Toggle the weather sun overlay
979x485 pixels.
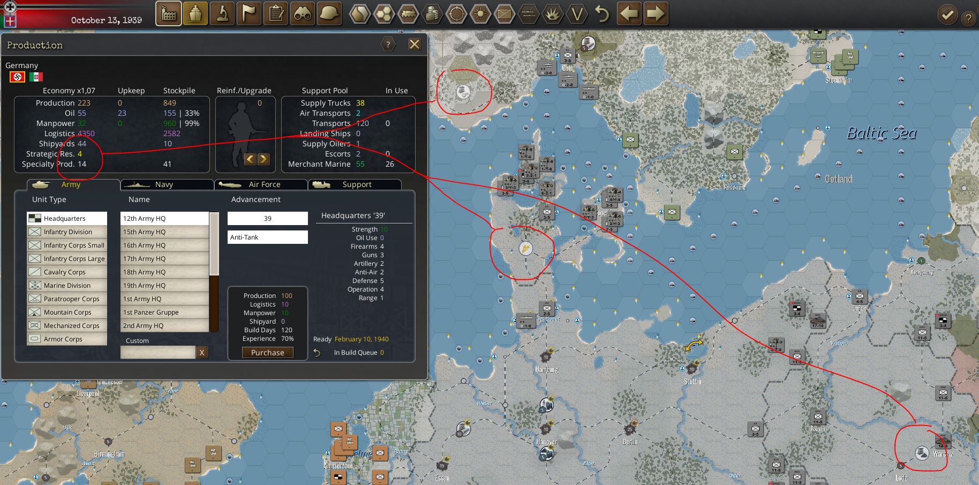(480, 14)
